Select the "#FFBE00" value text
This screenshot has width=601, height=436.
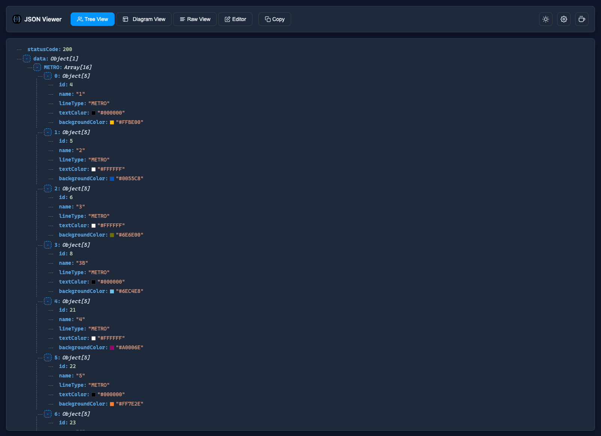tap(130, 122)
